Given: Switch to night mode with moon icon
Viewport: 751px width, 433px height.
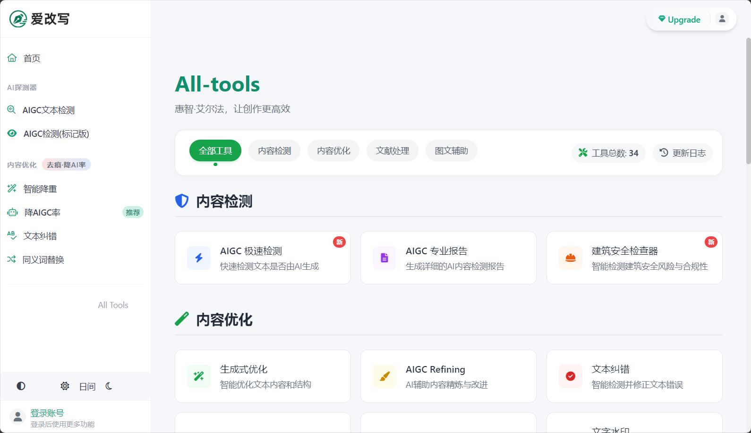Looking at the screenshot, I should pyautogui.click(x=109, y=386).
